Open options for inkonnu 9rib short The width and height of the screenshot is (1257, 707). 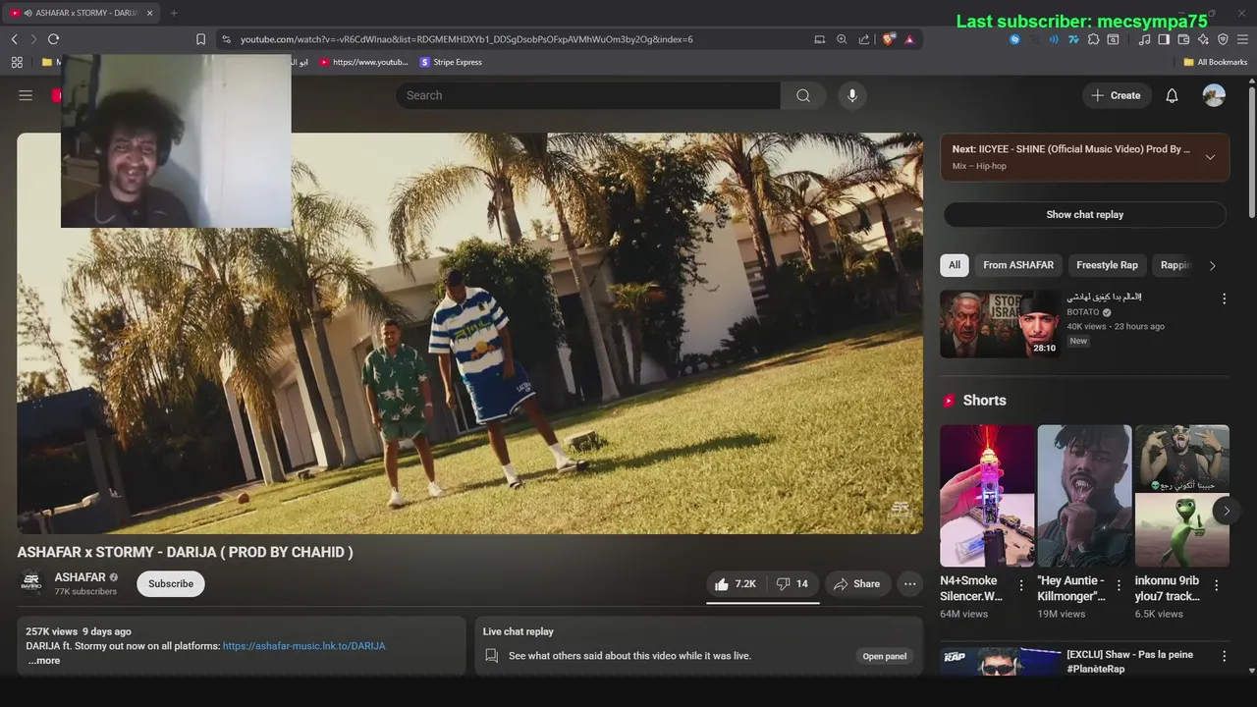1216,585
